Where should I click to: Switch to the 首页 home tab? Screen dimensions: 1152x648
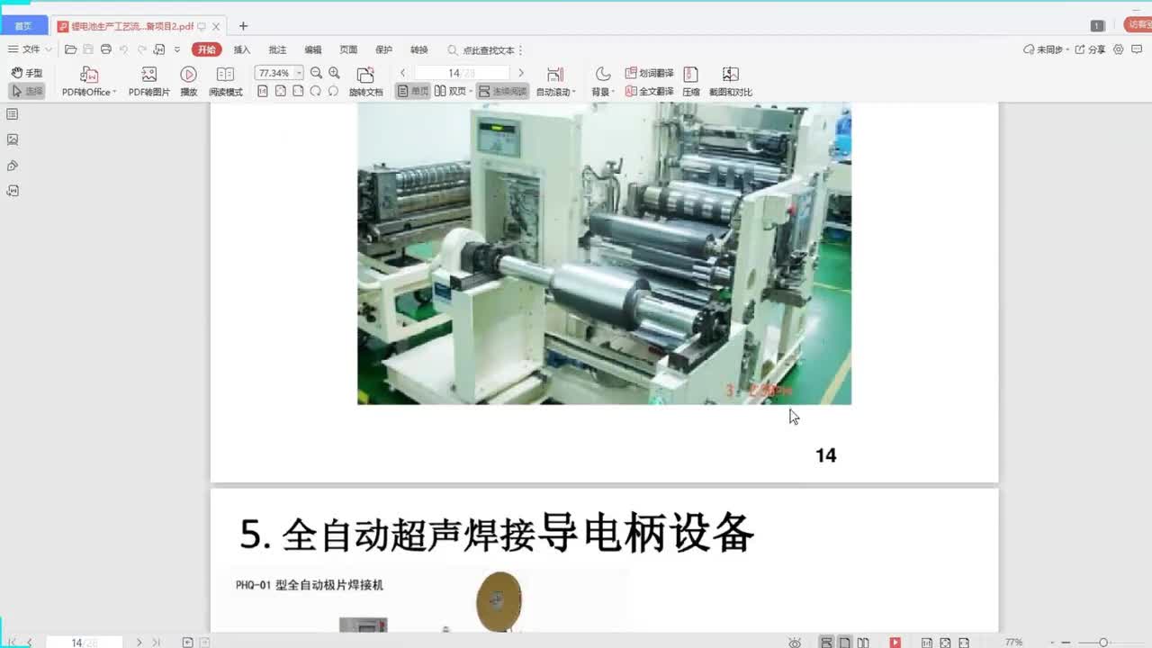22,26
